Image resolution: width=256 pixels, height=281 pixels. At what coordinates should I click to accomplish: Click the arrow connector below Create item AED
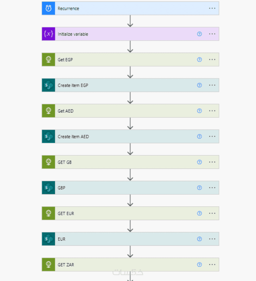(130, 149)
